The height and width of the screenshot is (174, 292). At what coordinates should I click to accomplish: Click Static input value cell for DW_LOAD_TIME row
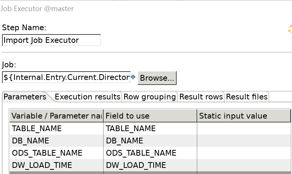point(244,165)
